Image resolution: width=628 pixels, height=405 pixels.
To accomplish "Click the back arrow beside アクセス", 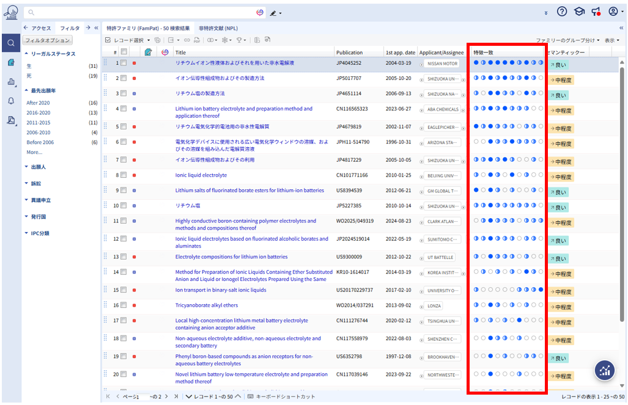I will [x=26, y=28].
